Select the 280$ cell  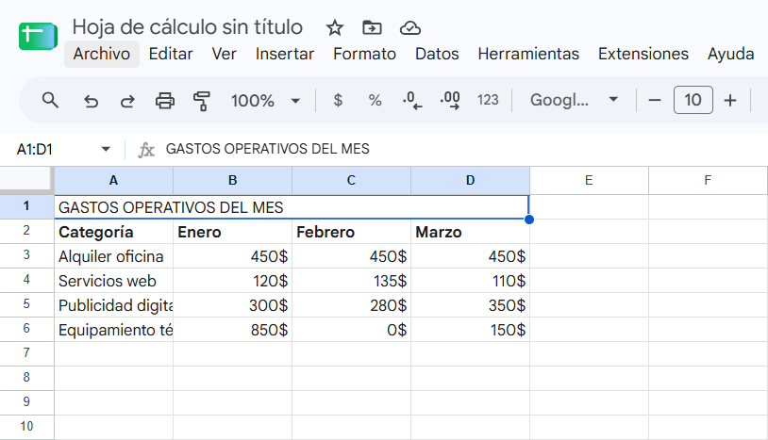[351, 305]
